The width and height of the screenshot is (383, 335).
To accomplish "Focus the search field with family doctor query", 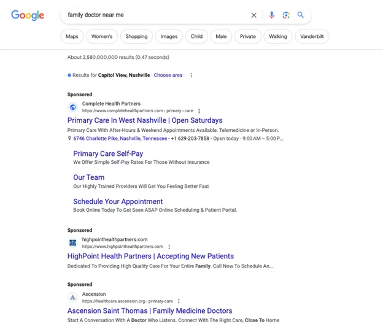I will click(157, 15).
